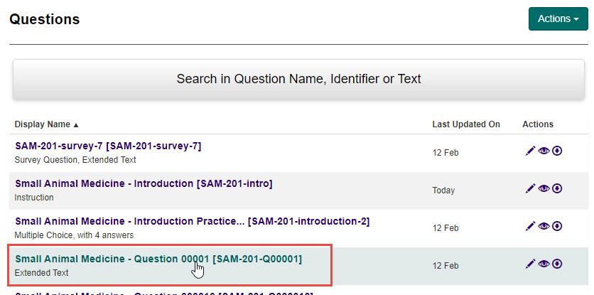Click the question search field

[x=298, y=79]
